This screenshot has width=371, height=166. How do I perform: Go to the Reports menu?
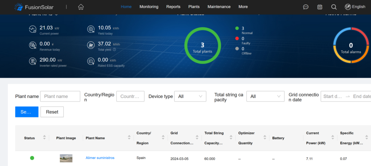coord(173,7)
